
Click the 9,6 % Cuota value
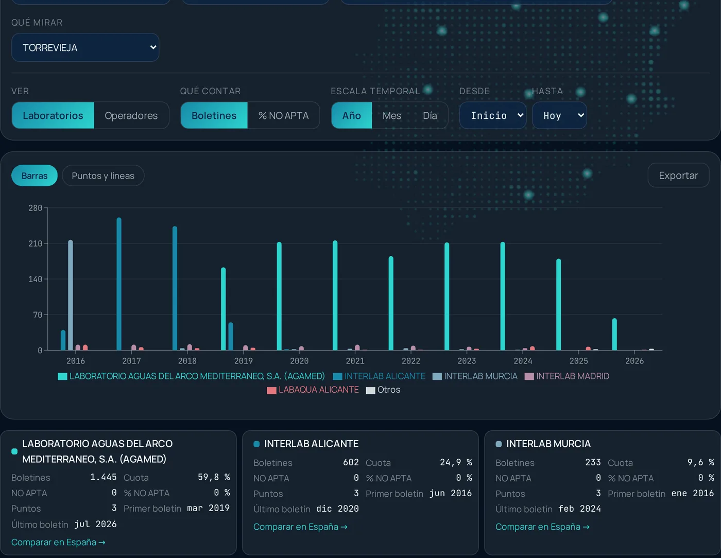pyautogui.click(x=700, y=462)
